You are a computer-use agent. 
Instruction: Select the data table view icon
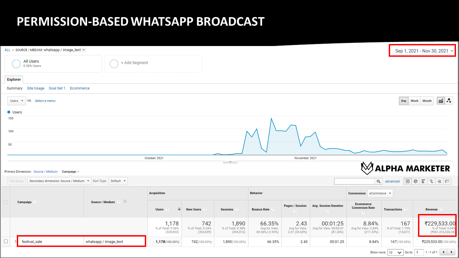point(408,181)
